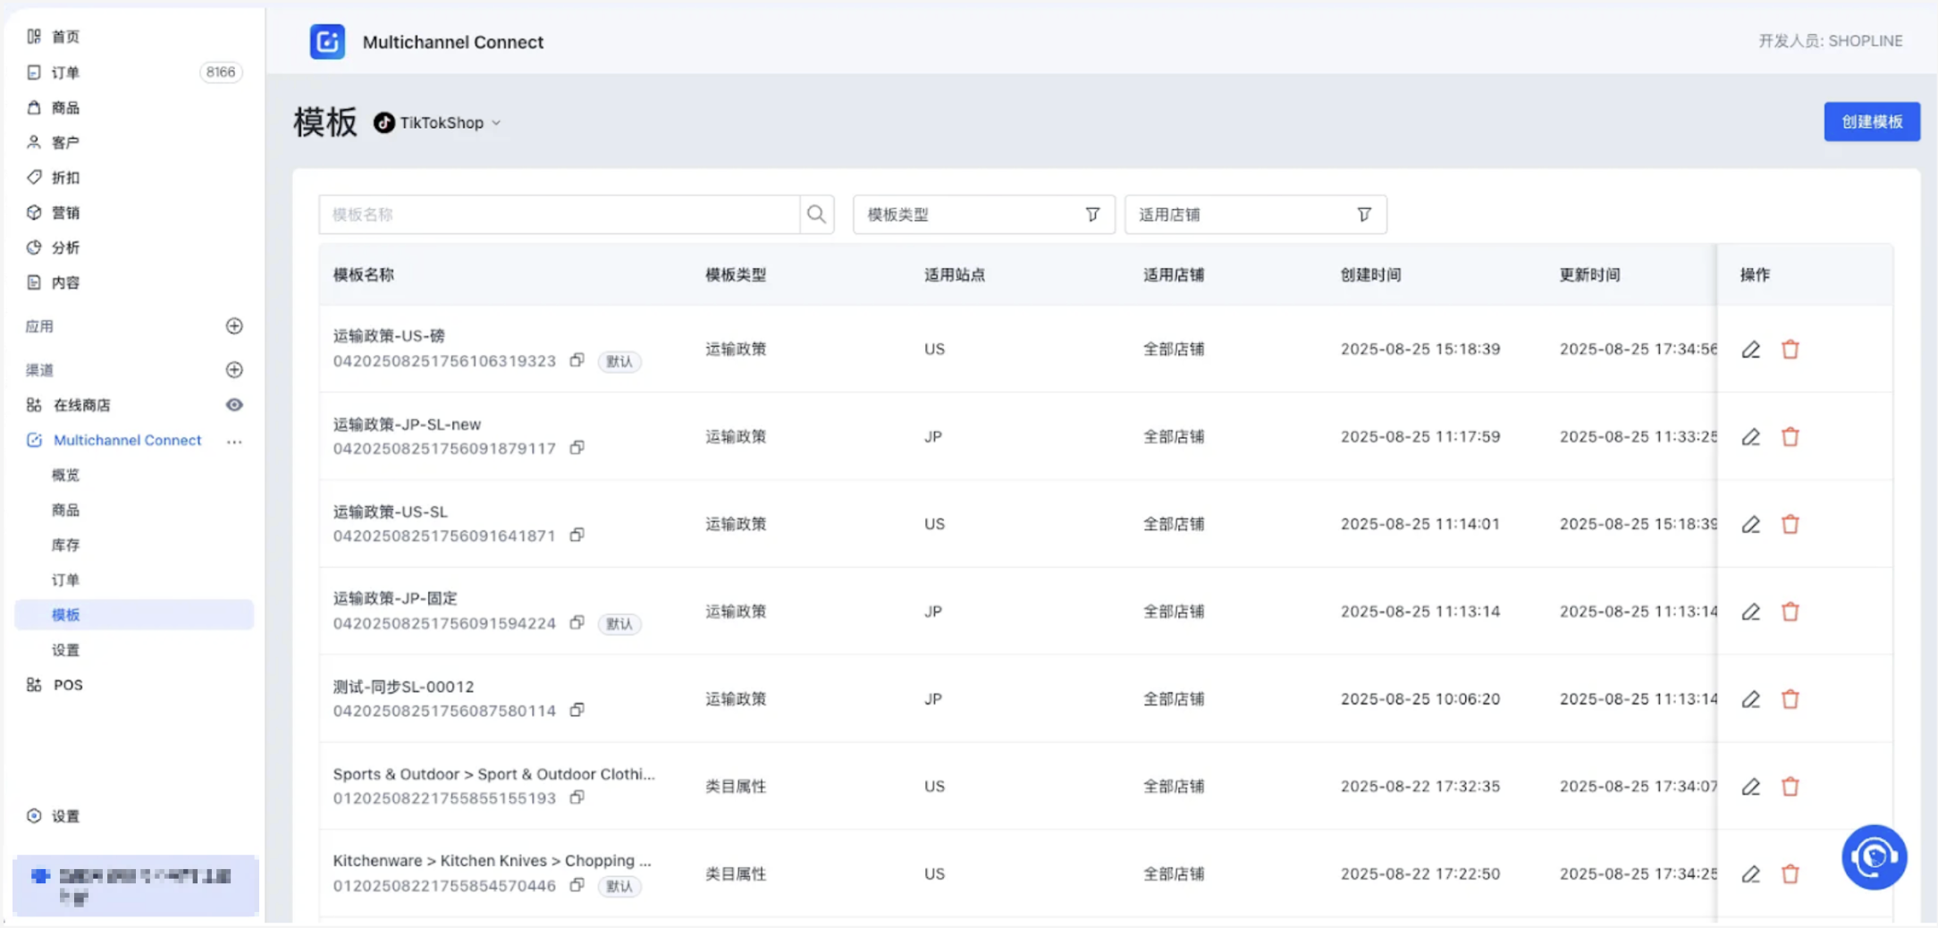Copy ID of 运输政策-JP-固定 template
Screen dimensions: 1938x928
[577, 623]
